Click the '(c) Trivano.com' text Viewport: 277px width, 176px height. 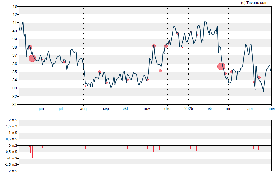click(x=254, y=2)
